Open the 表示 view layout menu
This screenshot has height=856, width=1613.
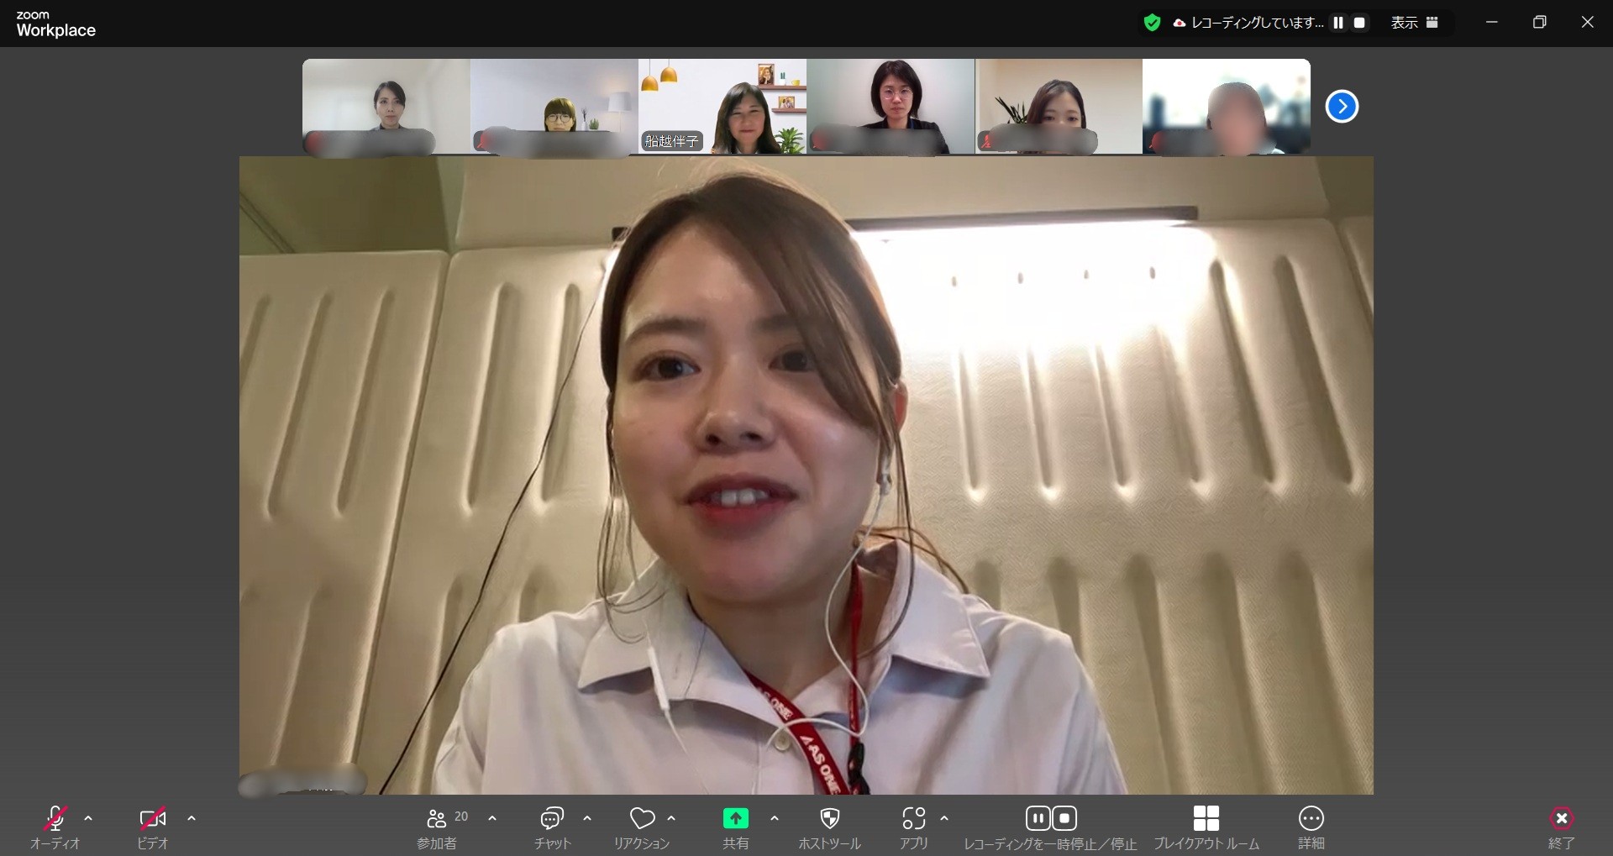click(x=1414, y=23)
